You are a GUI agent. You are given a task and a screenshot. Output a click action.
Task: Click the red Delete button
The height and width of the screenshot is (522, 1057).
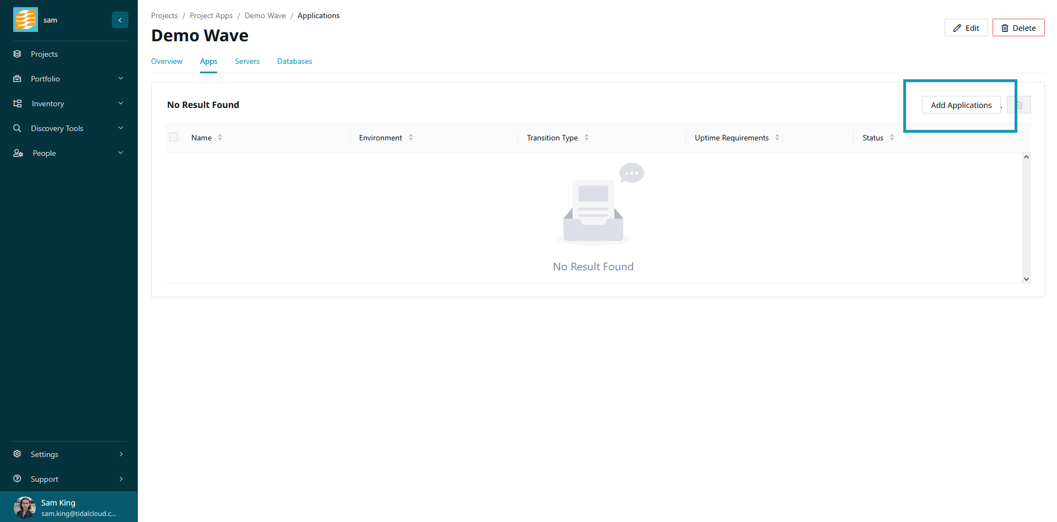coord(1018,28)
